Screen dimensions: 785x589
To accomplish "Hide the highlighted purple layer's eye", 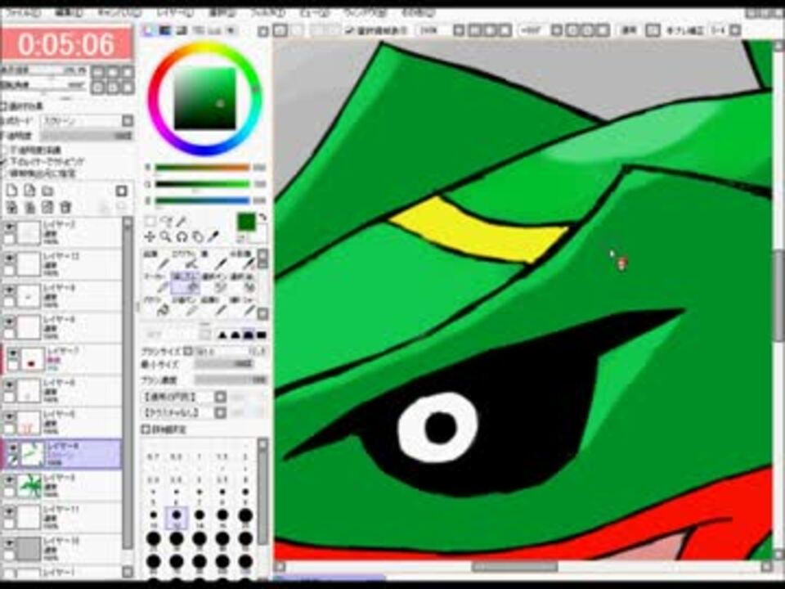I will 14,449.
